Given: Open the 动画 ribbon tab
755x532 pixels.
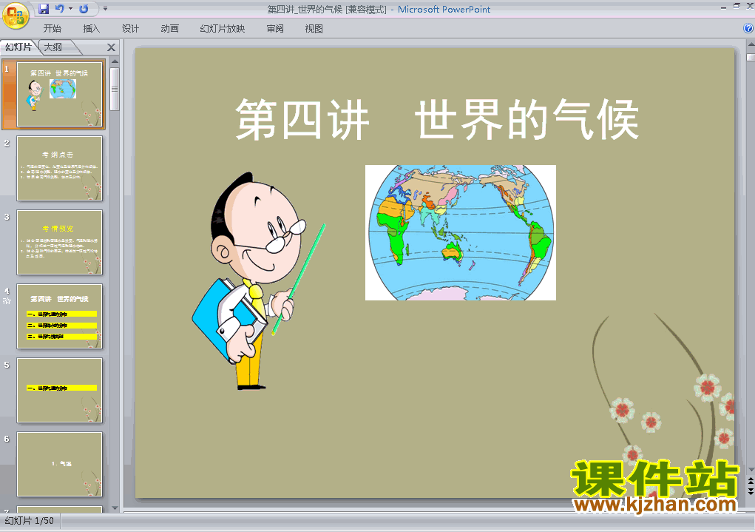Looking at the screenshot, I should [x=169, y=28].
